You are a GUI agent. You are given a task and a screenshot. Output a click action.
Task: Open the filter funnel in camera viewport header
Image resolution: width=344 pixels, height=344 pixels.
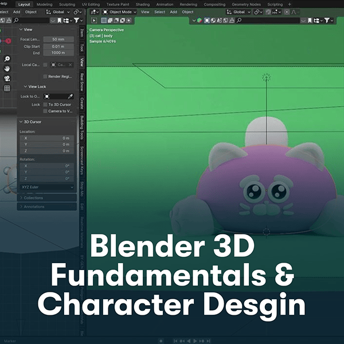327,21
